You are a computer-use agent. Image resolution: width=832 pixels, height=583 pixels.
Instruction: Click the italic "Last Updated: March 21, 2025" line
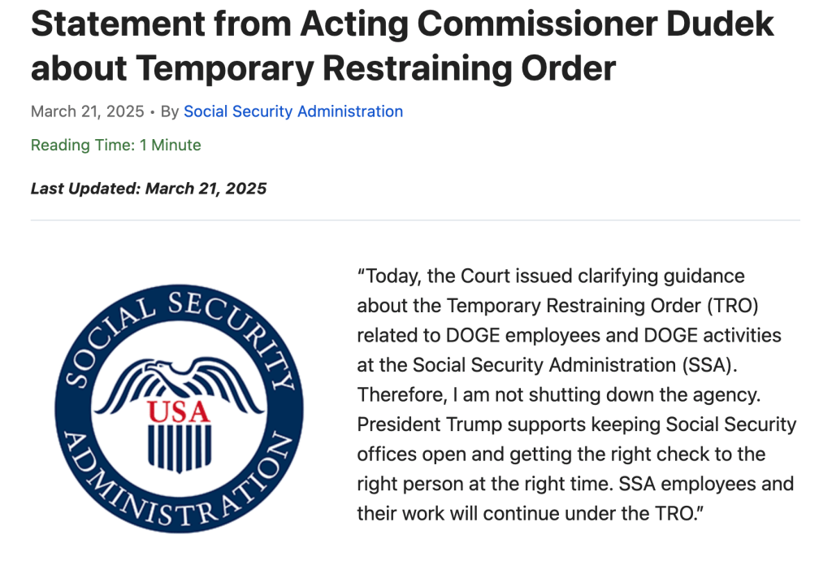point(149,189)
